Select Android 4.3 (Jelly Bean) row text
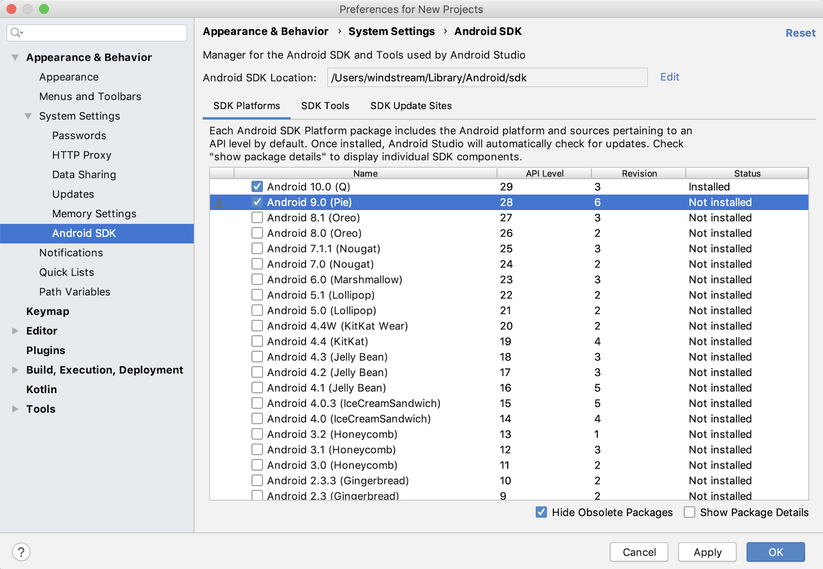The width and height of the screenshot is (823, 569). point(327,357)
